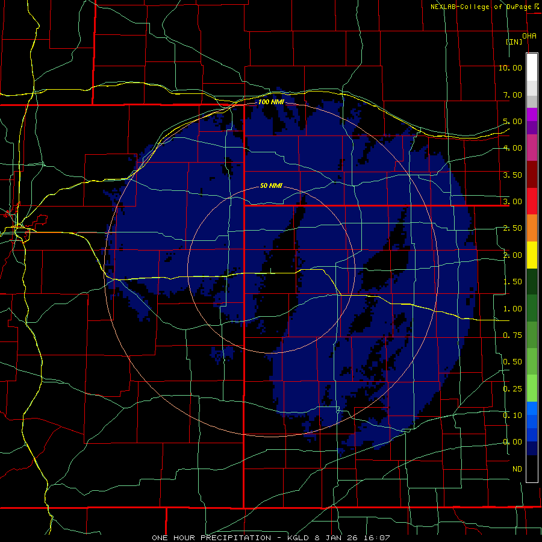Pick the navy swatch just above ND

pyautogui.click(x=532, y=449)
